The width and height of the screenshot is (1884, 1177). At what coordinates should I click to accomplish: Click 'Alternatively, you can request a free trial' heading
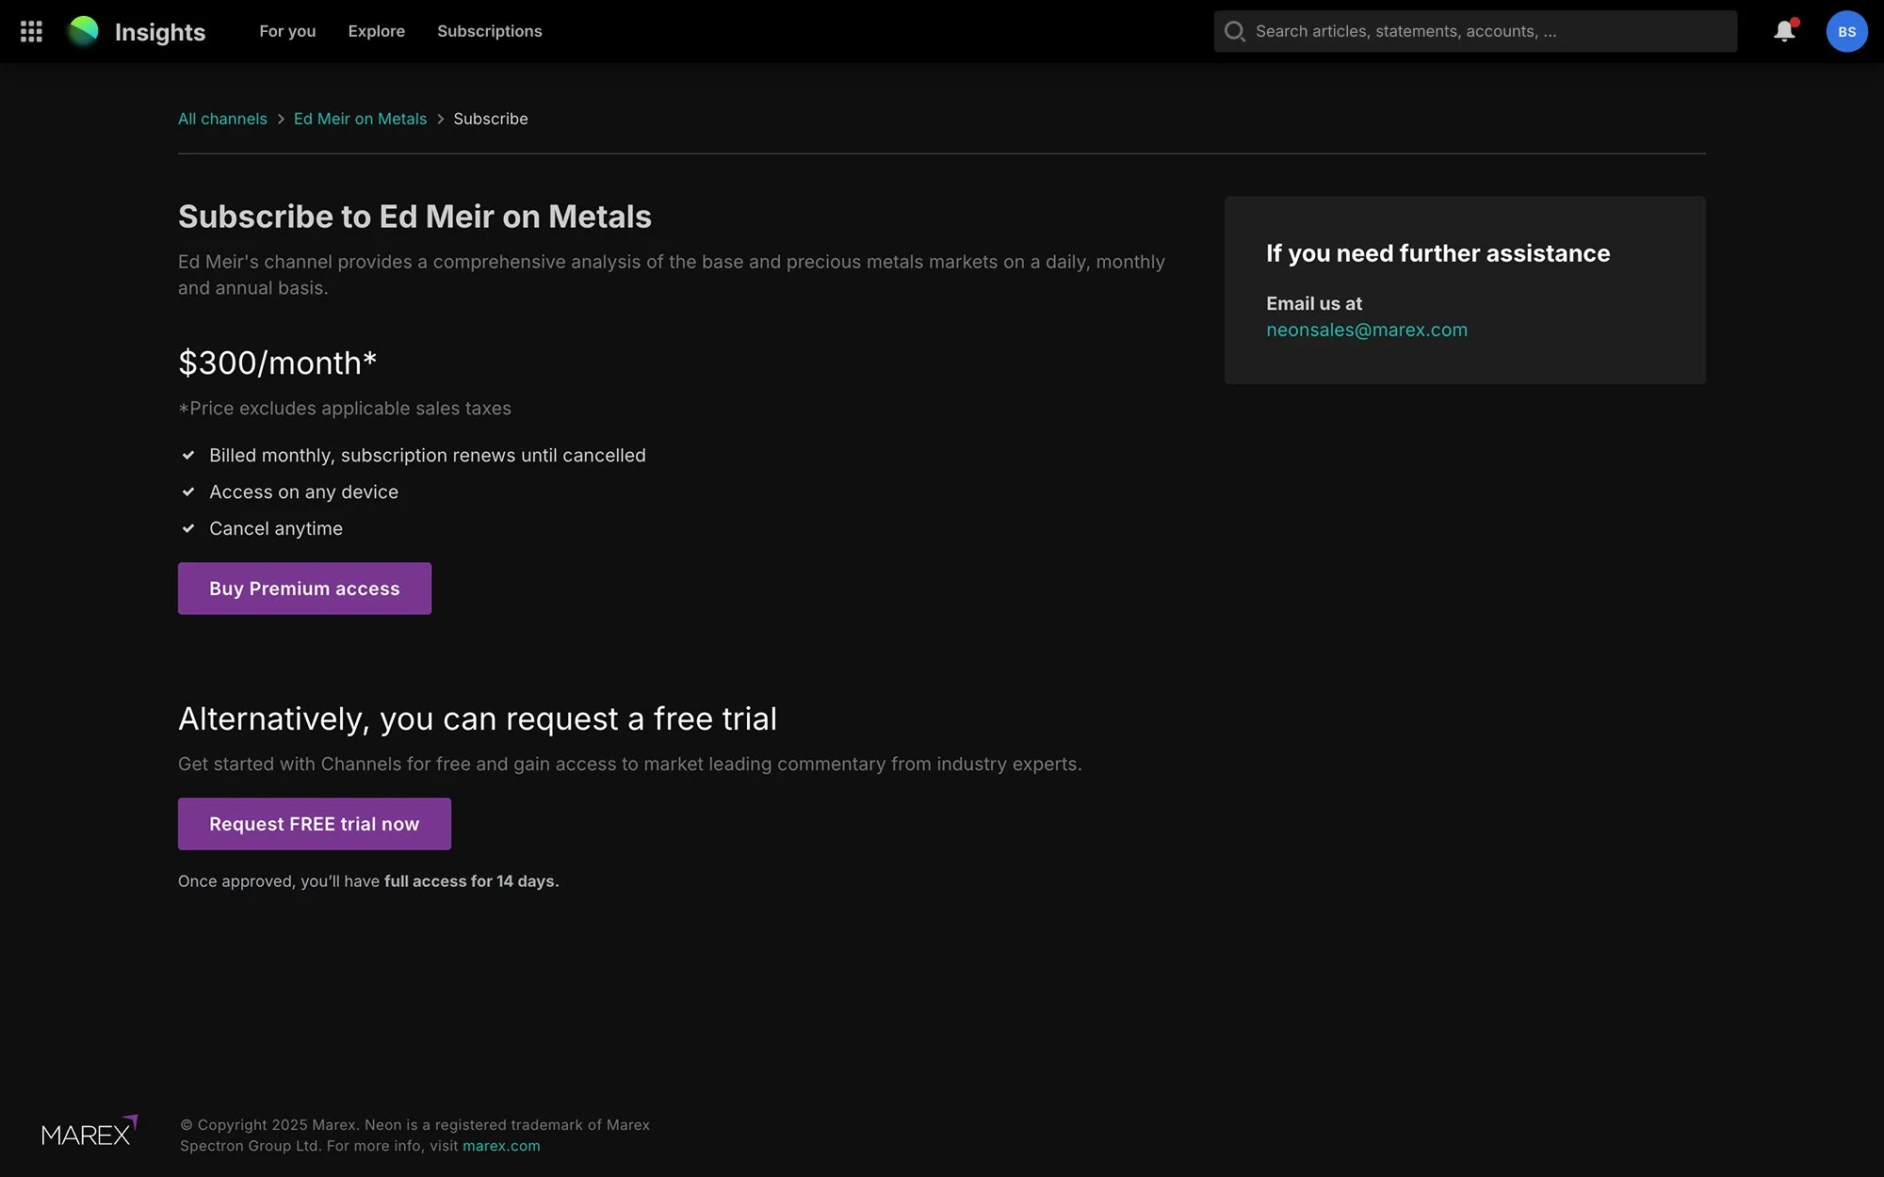click(478, 718)
